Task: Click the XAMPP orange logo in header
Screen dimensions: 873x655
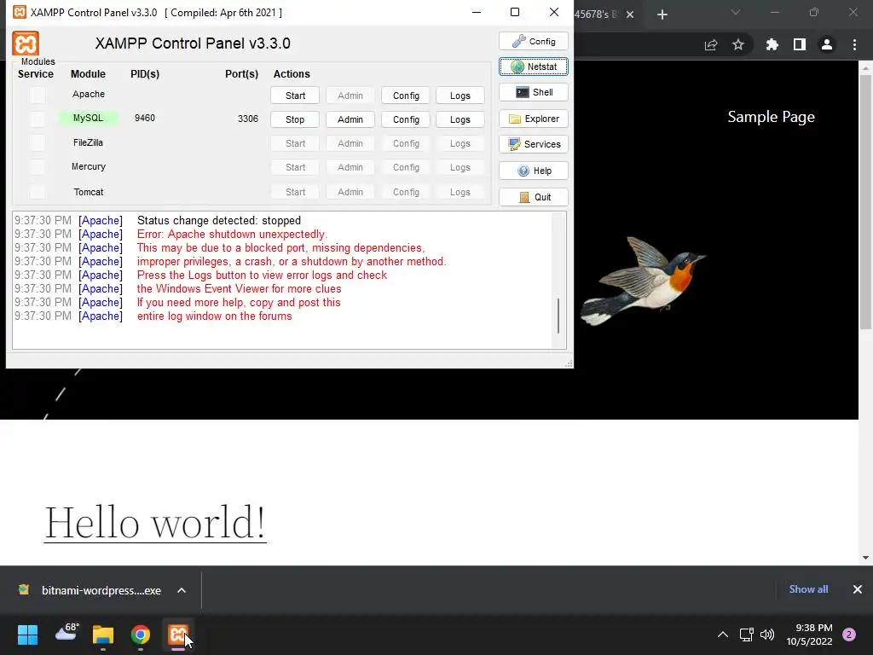Action: [26, 43]
